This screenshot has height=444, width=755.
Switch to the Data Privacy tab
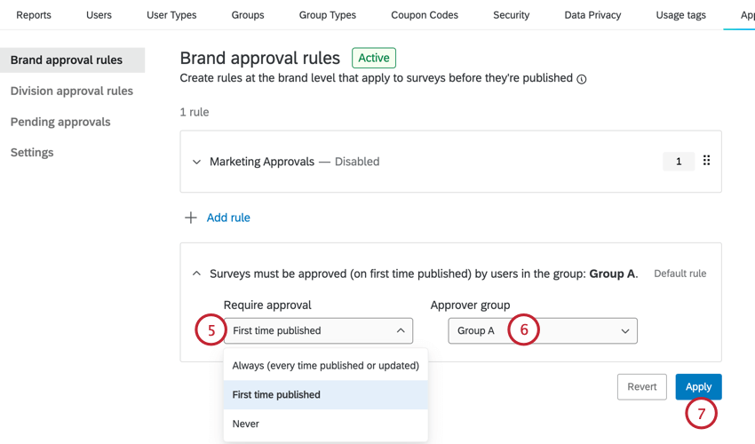click(592, 15)
